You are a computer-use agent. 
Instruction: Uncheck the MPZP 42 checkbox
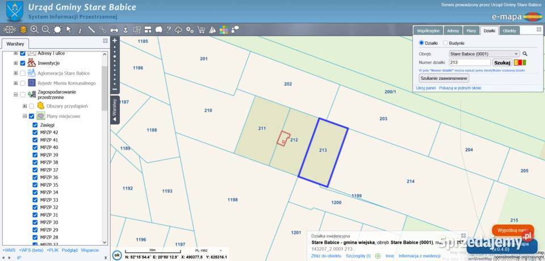coord(35,132)
